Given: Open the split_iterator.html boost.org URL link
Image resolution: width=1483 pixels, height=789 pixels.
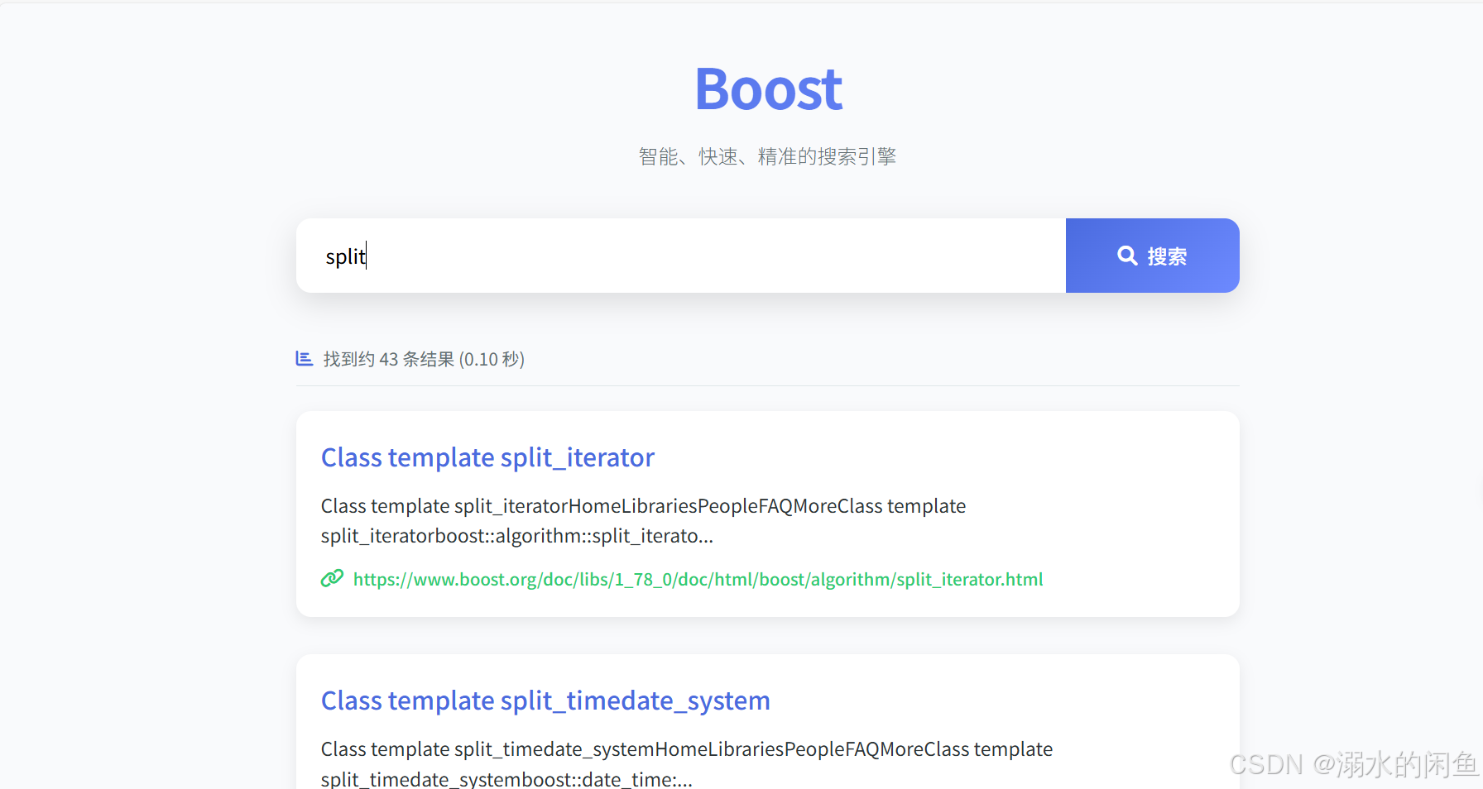Looking at the screenshot, I should pyautogui.click(x=698, y=579).
